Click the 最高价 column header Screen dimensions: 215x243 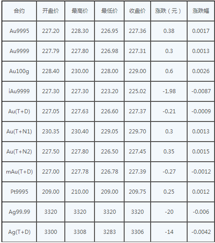(x=80, y=11)
